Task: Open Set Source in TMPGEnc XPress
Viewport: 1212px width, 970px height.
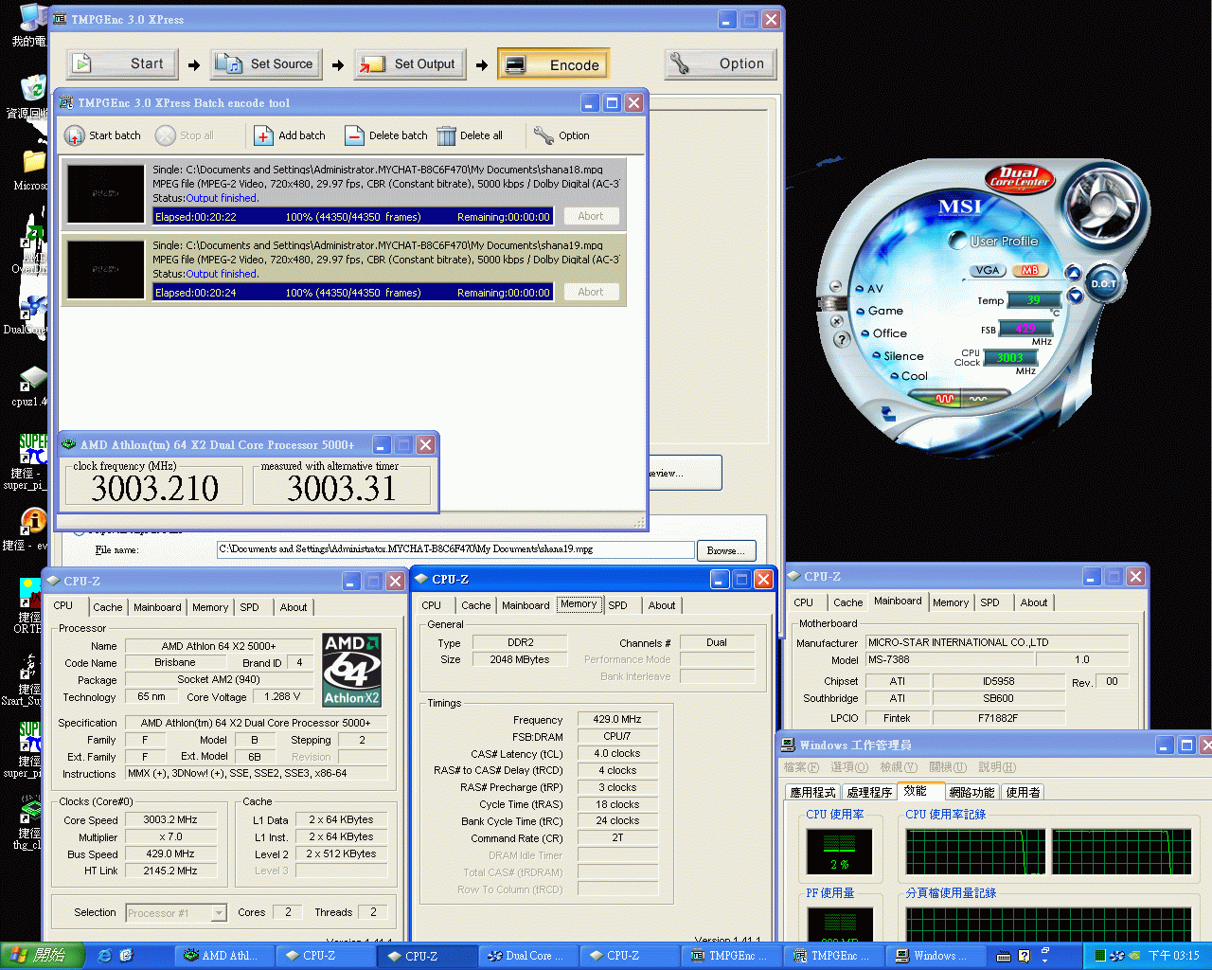Action: (266, 63)
